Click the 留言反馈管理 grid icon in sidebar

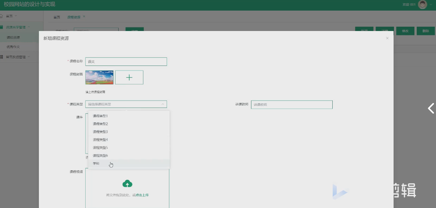coord(1,57)
